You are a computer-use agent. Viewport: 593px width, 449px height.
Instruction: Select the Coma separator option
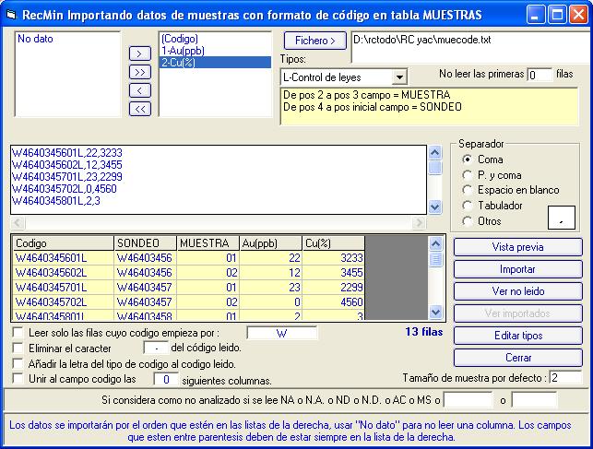(x=468, y=160)
